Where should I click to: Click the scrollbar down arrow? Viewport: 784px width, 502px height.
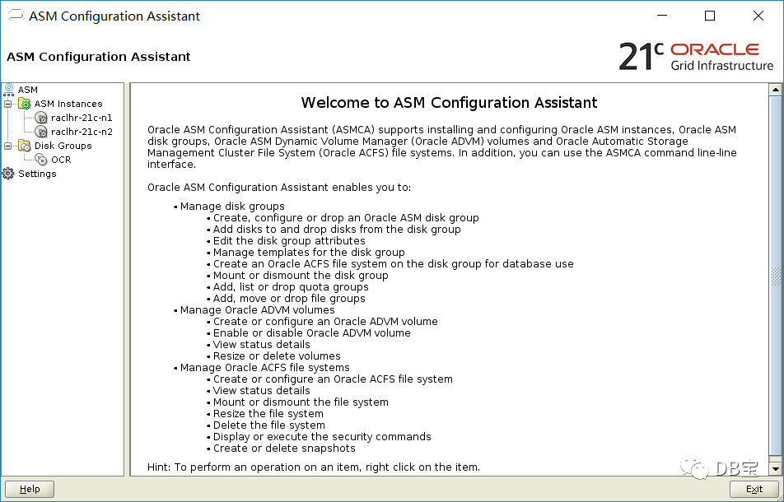click(776, 468)
